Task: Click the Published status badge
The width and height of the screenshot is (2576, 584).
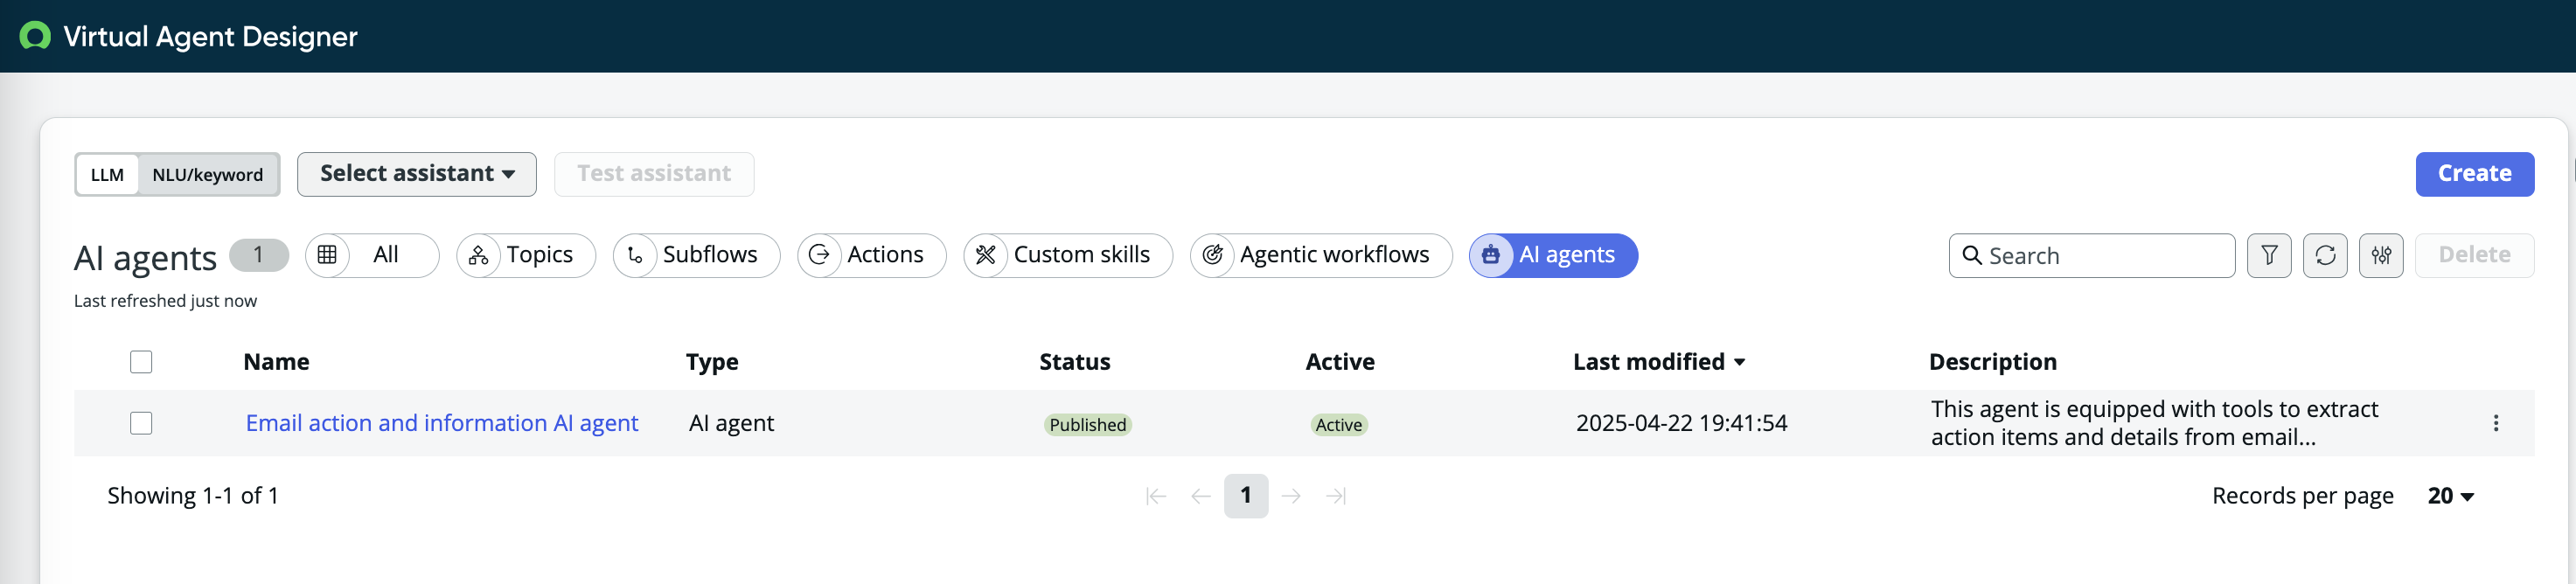Action: click(x=1088, y=425)
